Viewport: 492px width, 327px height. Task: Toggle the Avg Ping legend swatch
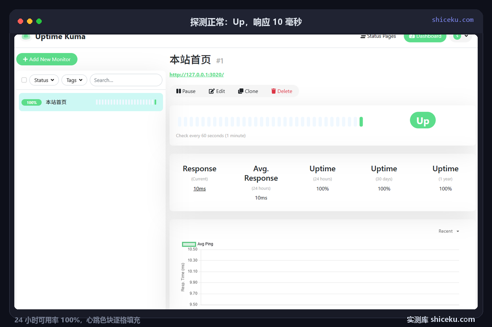pos(189,244)
